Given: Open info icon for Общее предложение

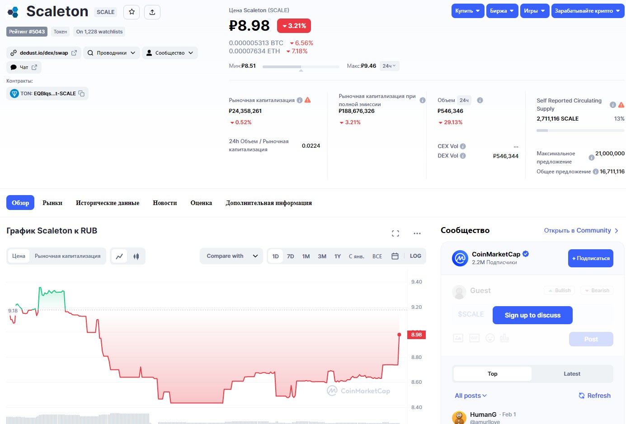Looking at the screenshot, I should [596, 172].
